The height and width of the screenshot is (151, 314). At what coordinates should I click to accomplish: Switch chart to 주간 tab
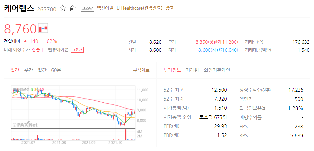tap(29, 70)
